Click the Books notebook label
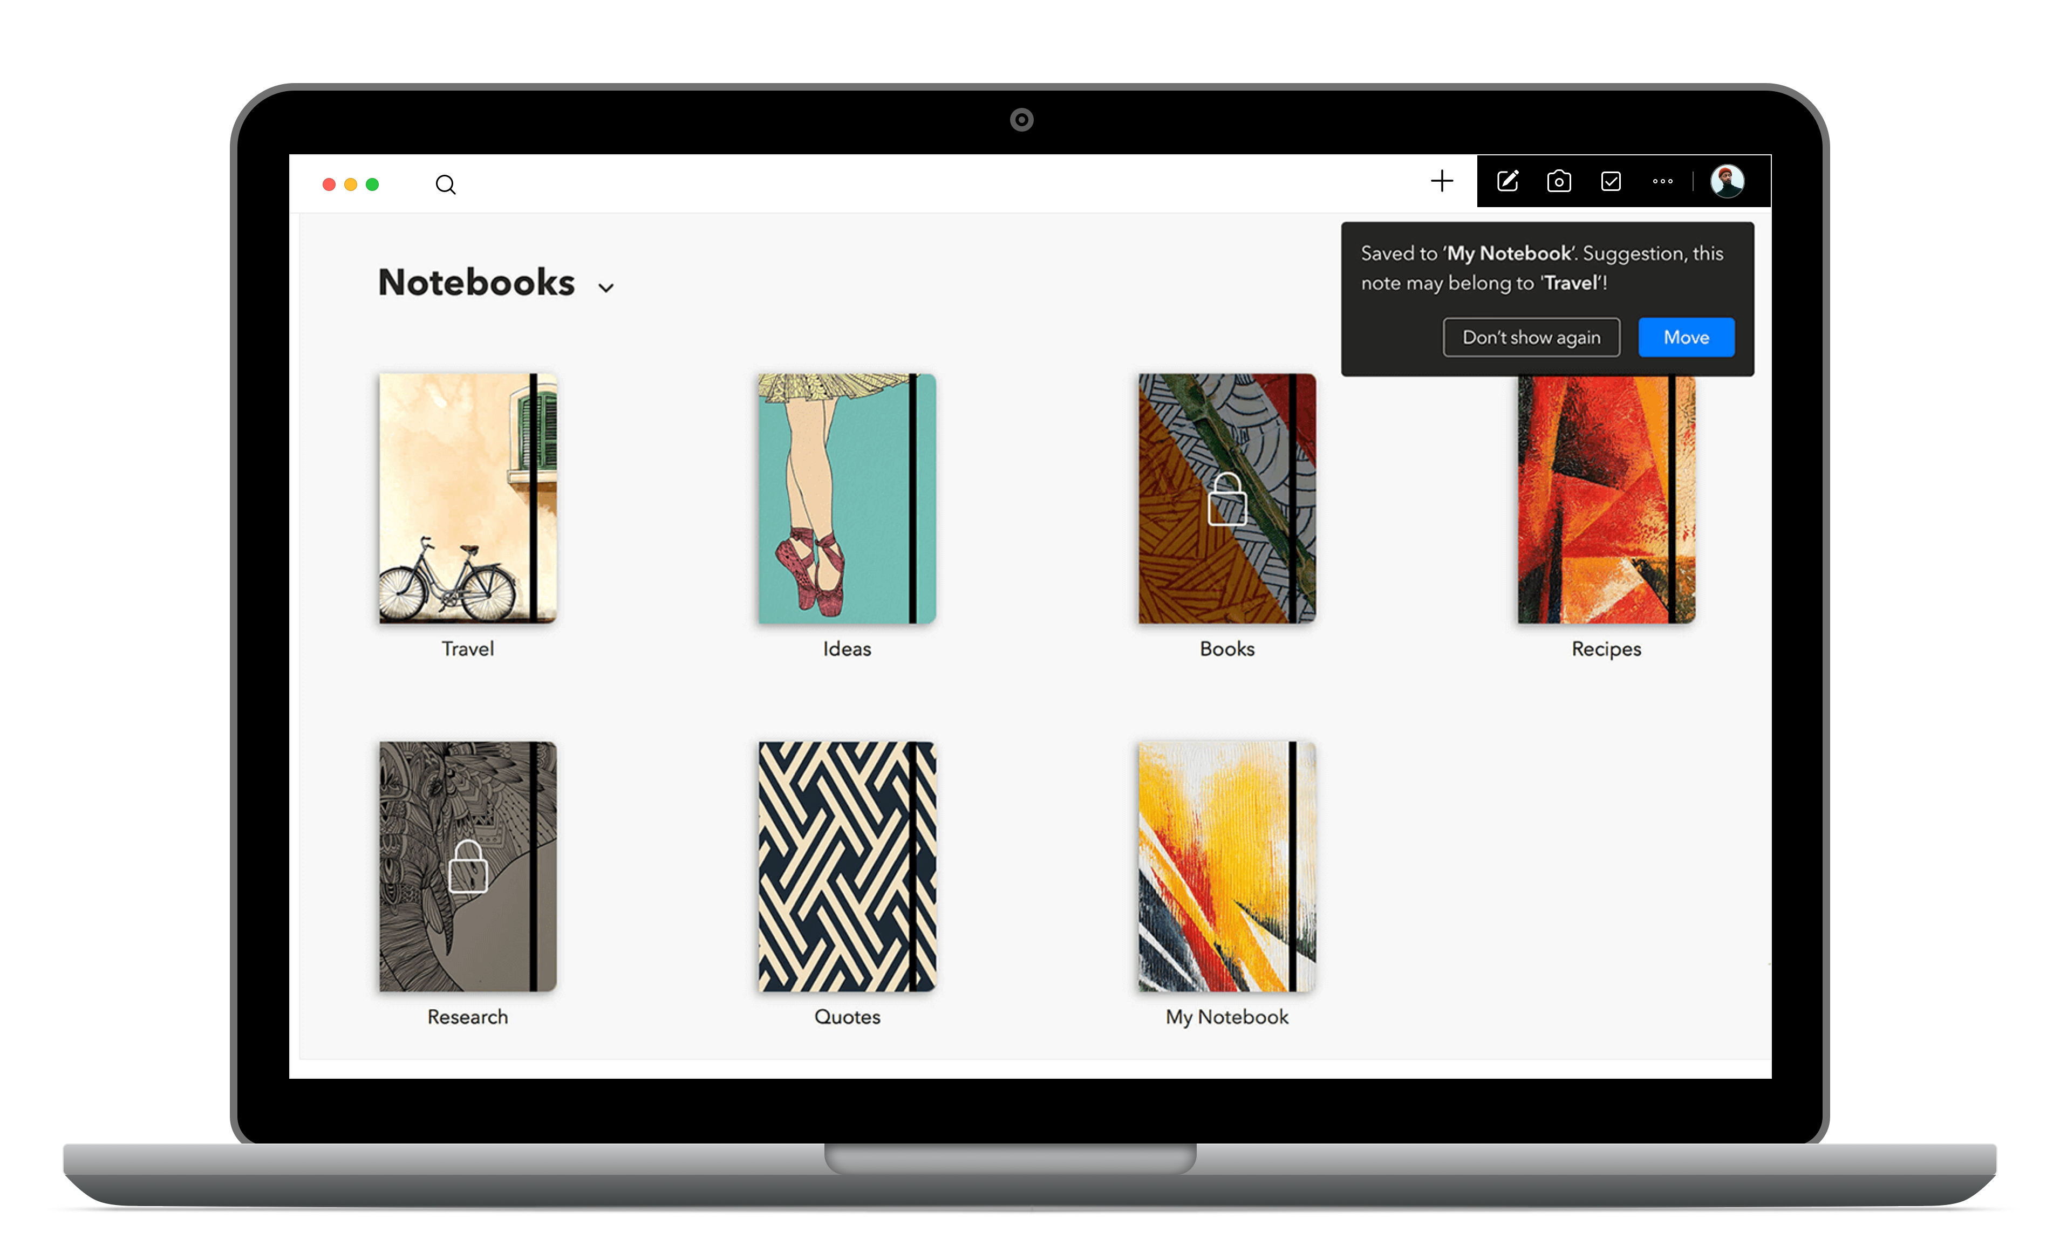This screenshot has width=2060, height=1246. coord(1226,649)
